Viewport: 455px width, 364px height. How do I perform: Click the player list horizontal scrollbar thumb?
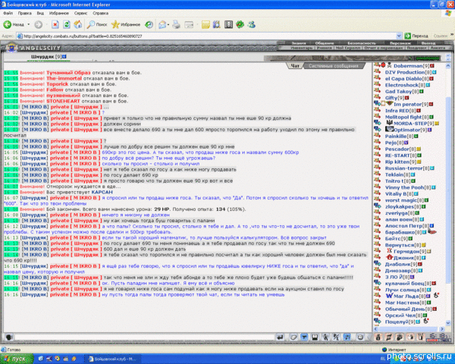click(x=407, y=329)
